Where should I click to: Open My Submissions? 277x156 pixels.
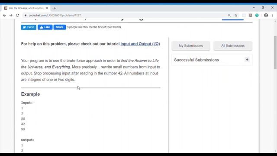(191, 45)
